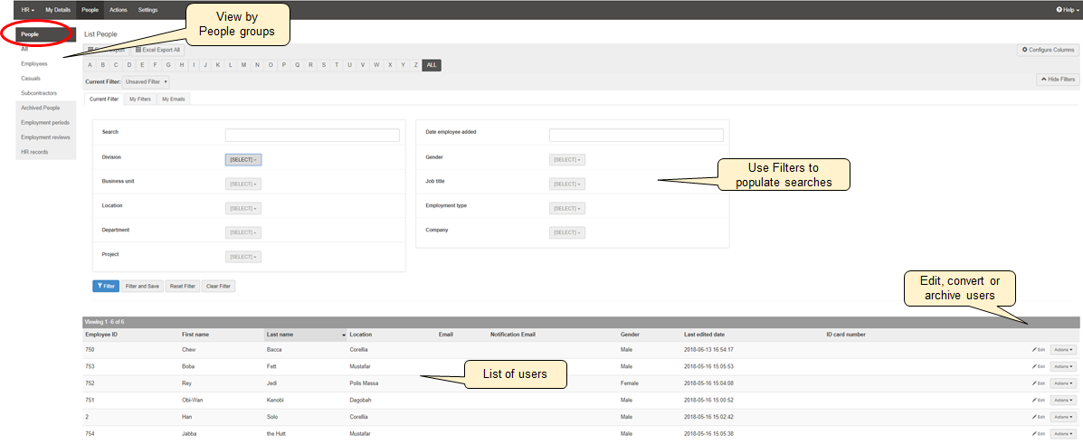Click Edit pencil for Rey Jedi row
Viewport: 1083px width, 444px height.
[1038, 383]
